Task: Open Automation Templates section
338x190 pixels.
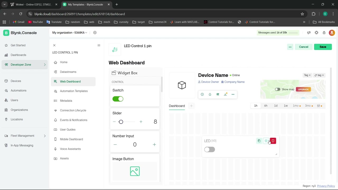Action: 74,91
